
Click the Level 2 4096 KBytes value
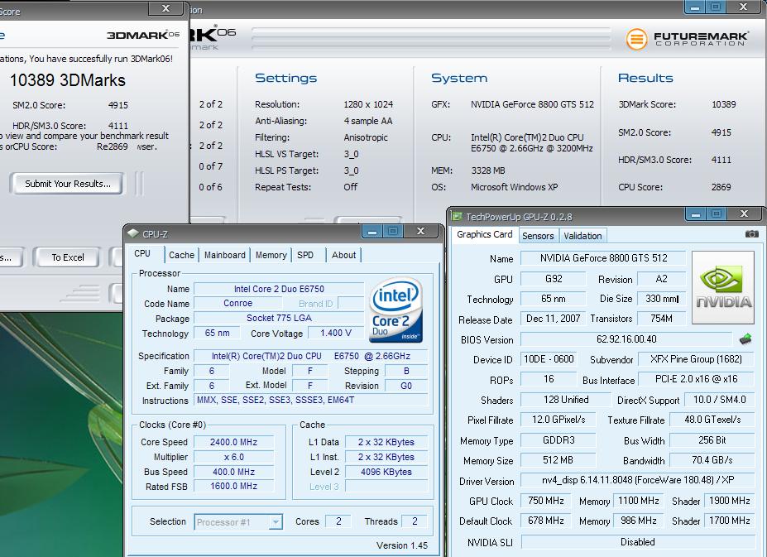(386, 472)
